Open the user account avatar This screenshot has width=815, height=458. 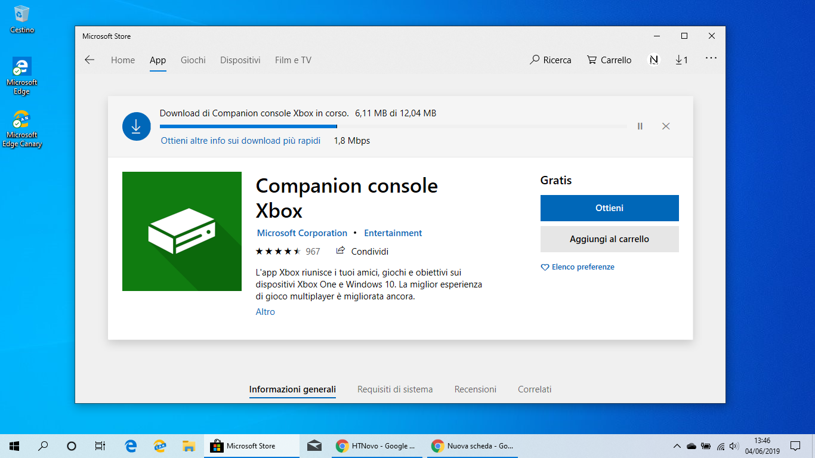tap(654, 60)
